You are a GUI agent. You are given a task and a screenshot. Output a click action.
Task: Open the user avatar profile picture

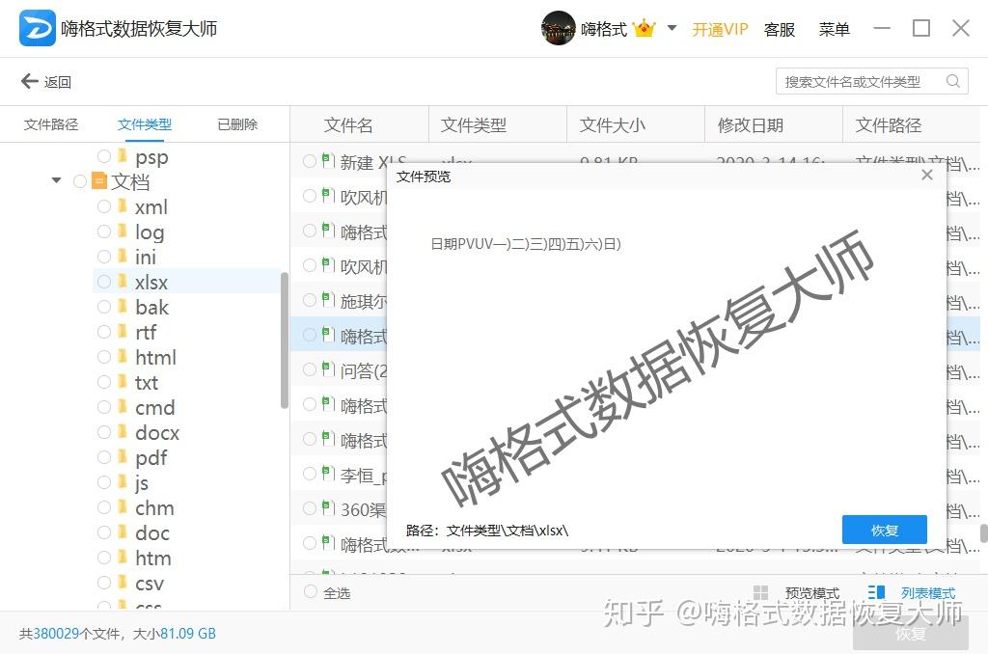pos(558,28)
